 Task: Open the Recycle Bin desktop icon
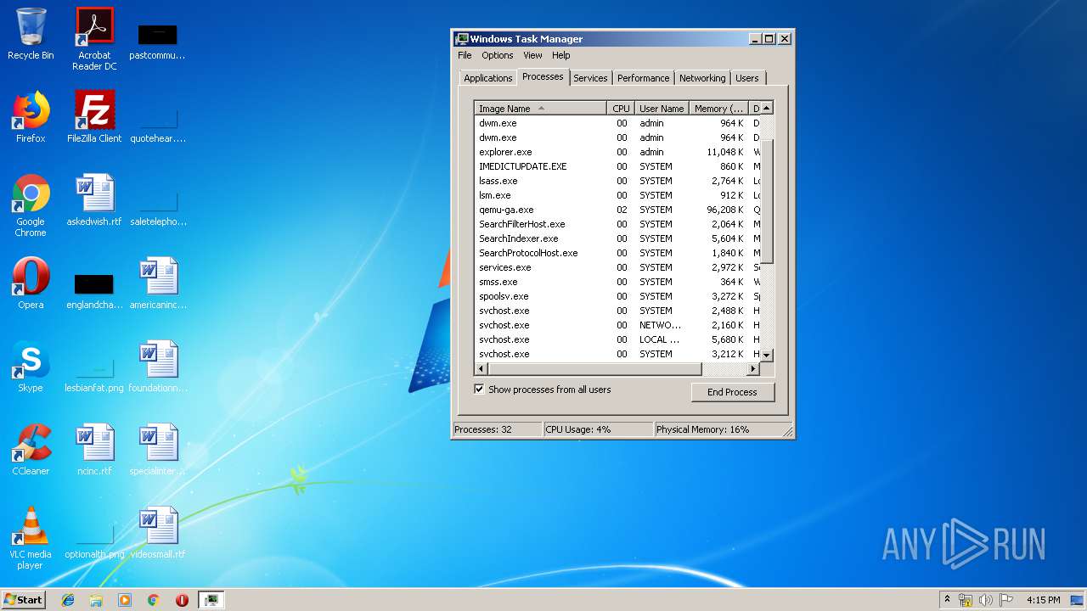pyautogui.click(x=31, y=34)
